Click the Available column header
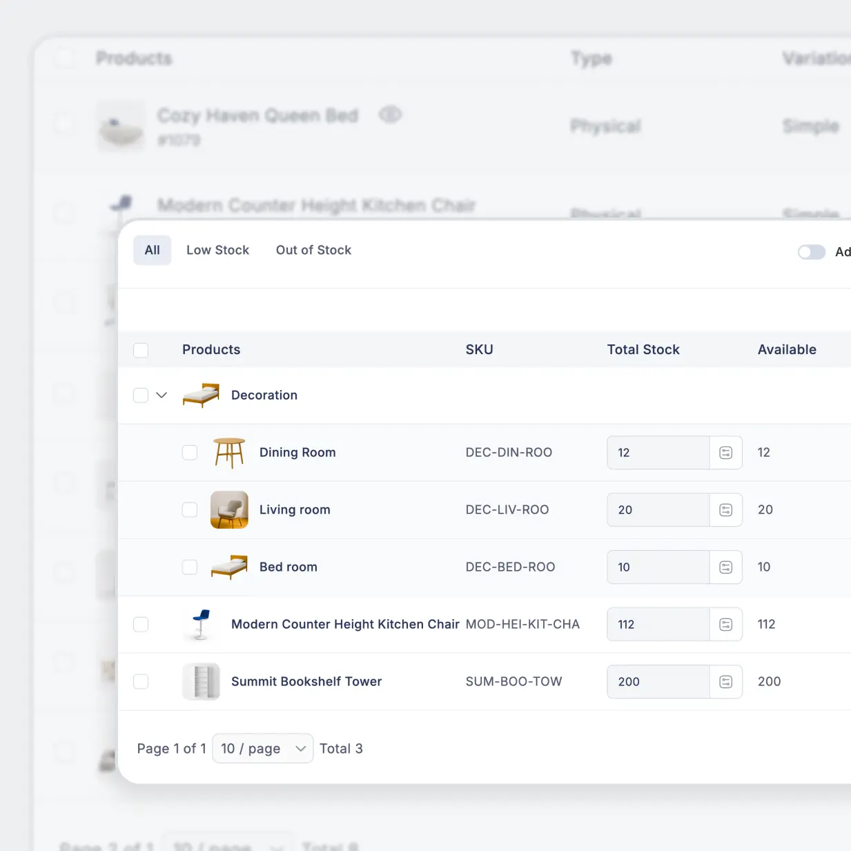This screenshot has width=851, height=851. click(787, 350)
